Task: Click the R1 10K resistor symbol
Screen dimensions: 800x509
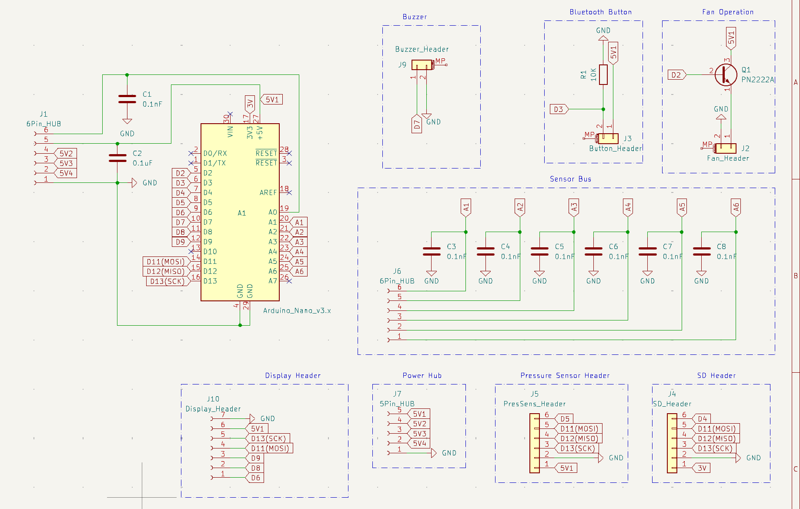Action: point(603,74)
